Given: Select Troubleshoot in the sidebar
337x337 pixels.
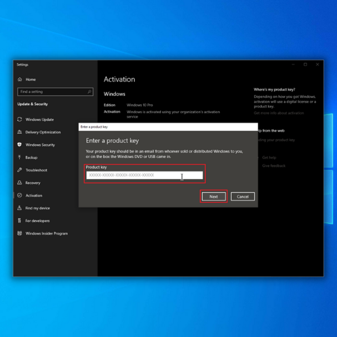Looking at the screenshot, I should point(36,170).
